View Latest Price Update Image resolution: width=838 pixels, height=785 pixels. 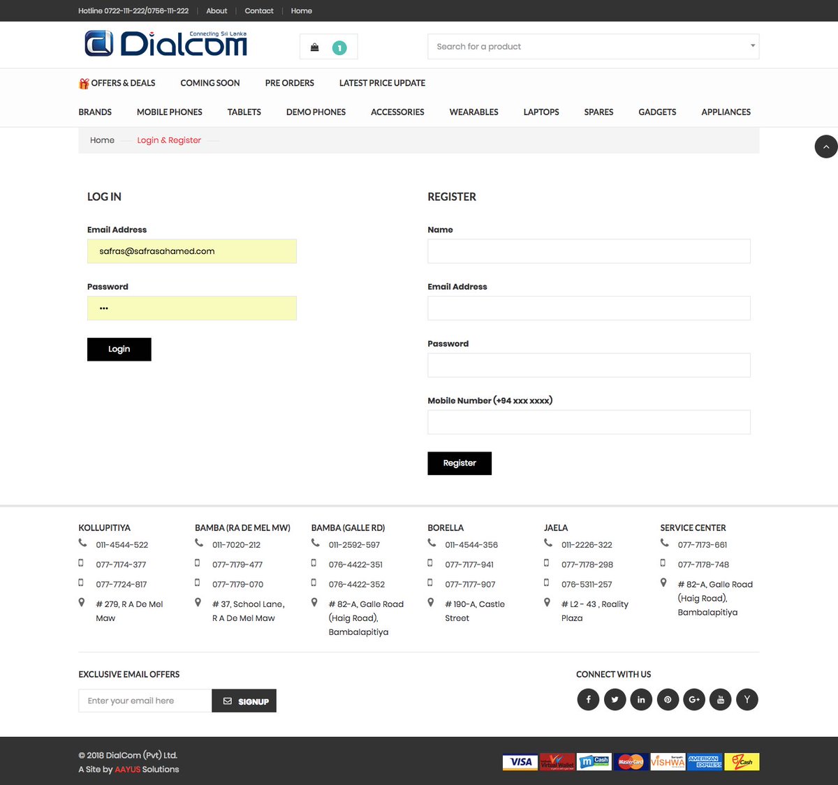382,83
